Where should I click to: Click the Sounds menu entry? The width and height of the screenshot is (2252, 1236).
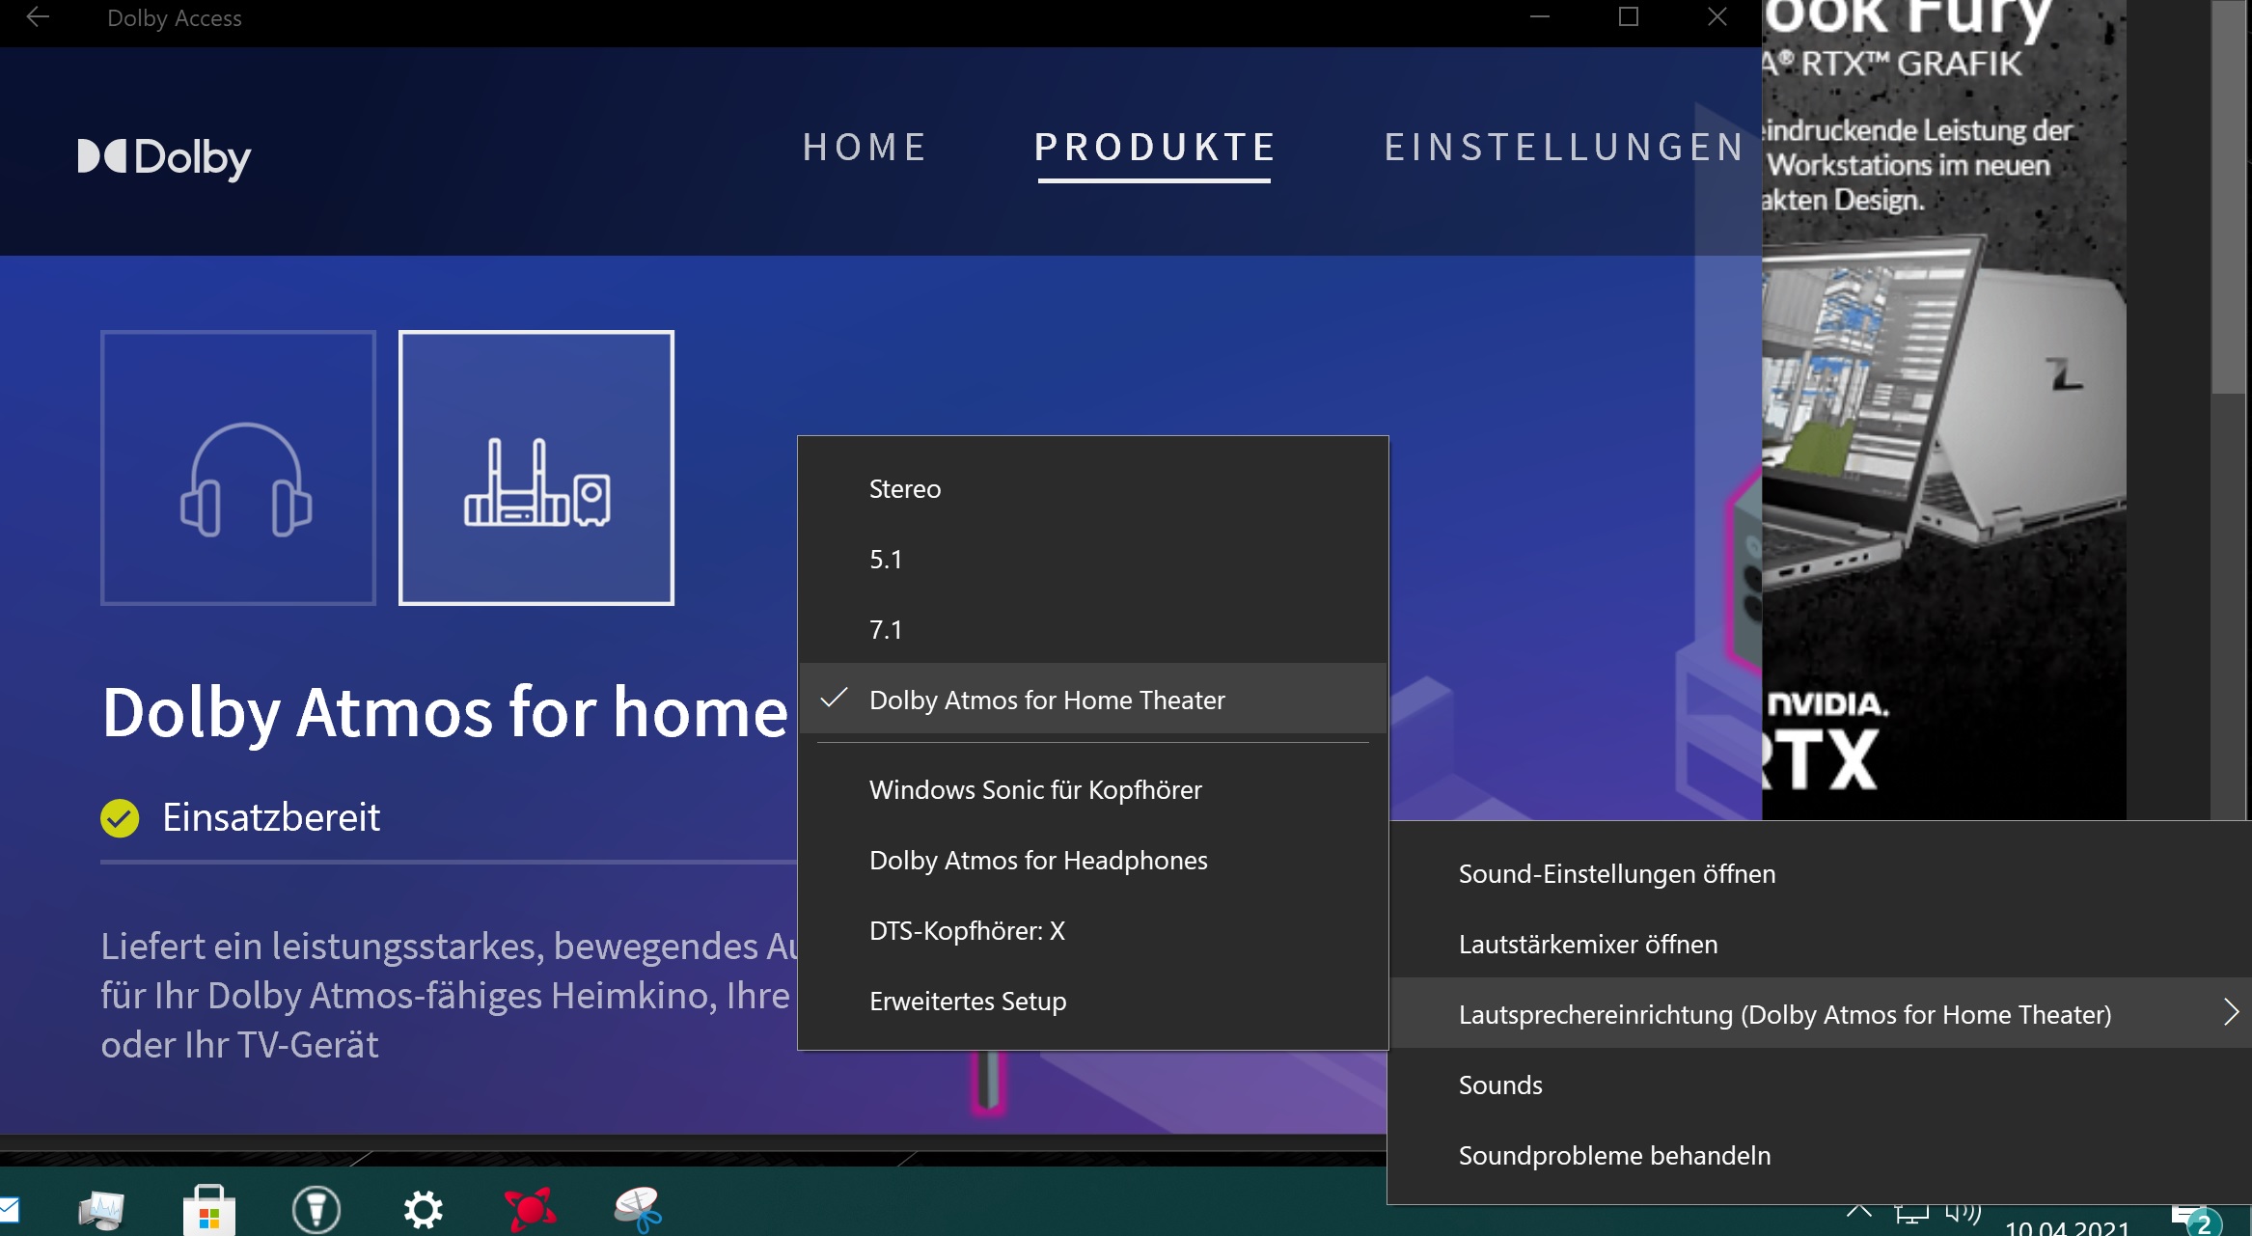pyautogui.click(x=1500, y=1084)
